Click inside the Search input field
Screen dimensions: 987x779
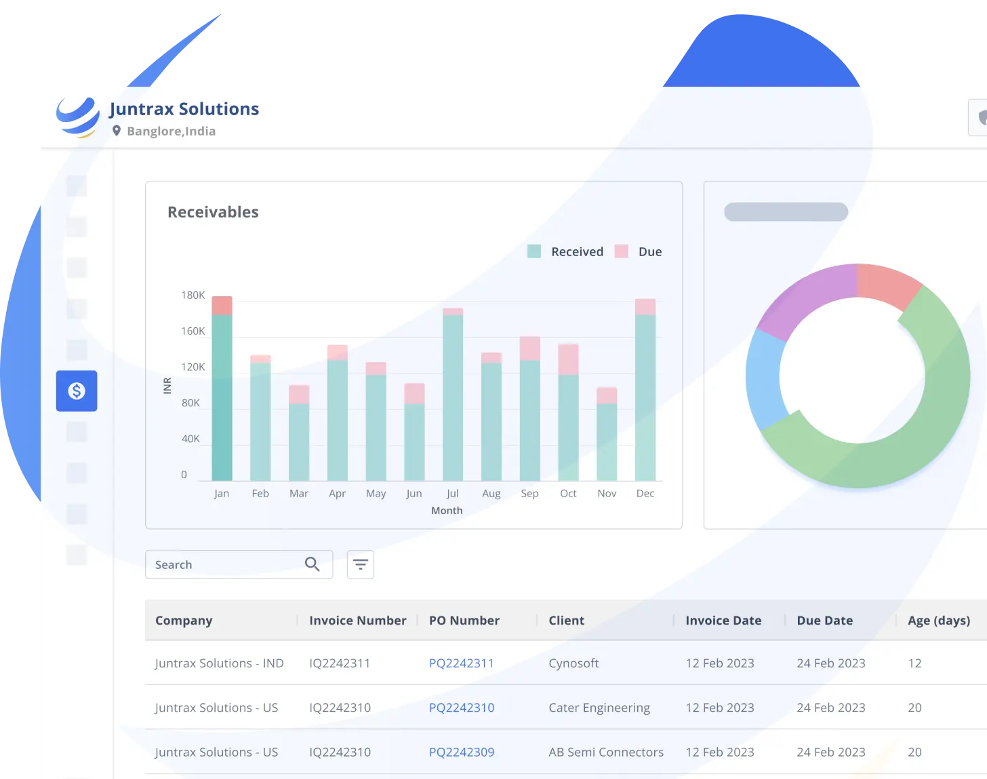point(224,564)
